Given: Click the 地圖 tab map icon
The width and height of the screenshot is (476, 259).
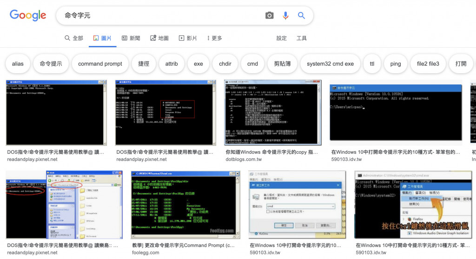Looking at the screenshot, I should (153, 38).
